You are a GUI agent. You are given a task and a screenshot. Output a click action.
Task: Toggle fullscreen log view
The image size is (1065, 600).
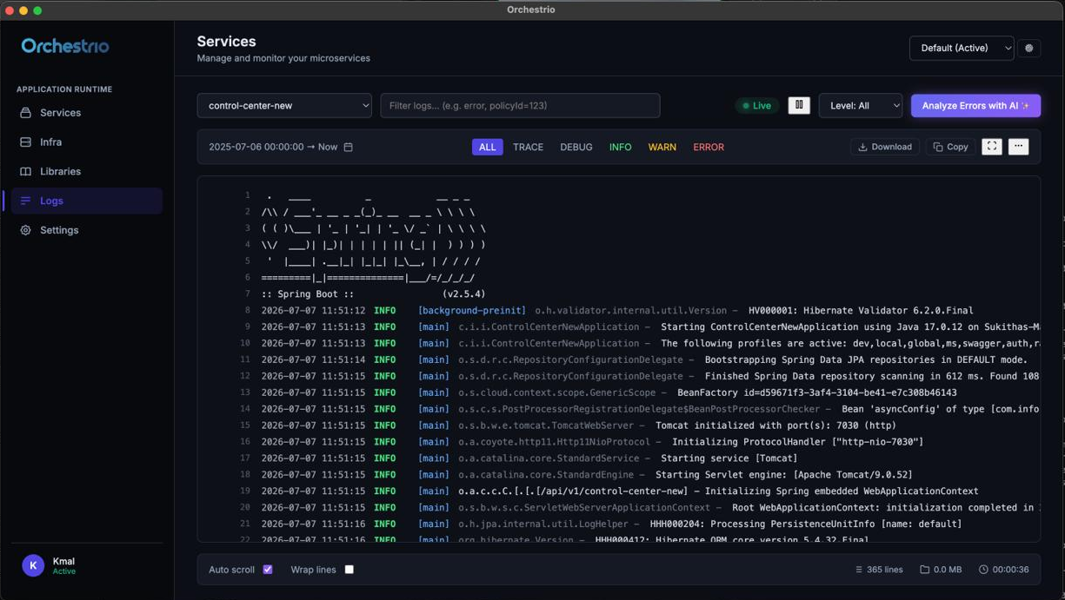(992, 147)
